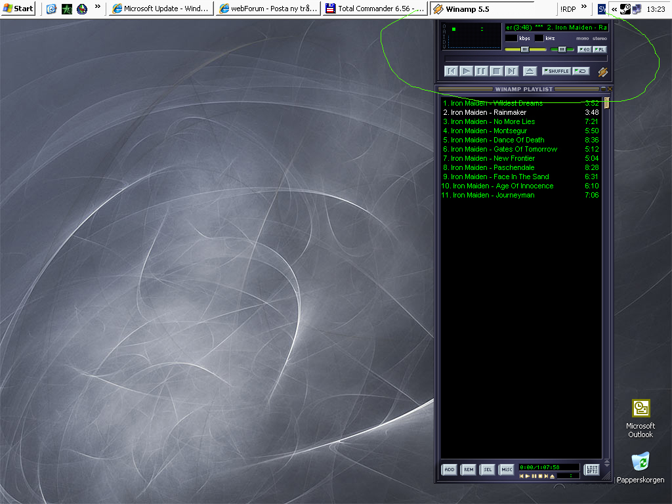Select track 8 Paschendale
Screen dimensions: 672x504
(x=520, y=167)
